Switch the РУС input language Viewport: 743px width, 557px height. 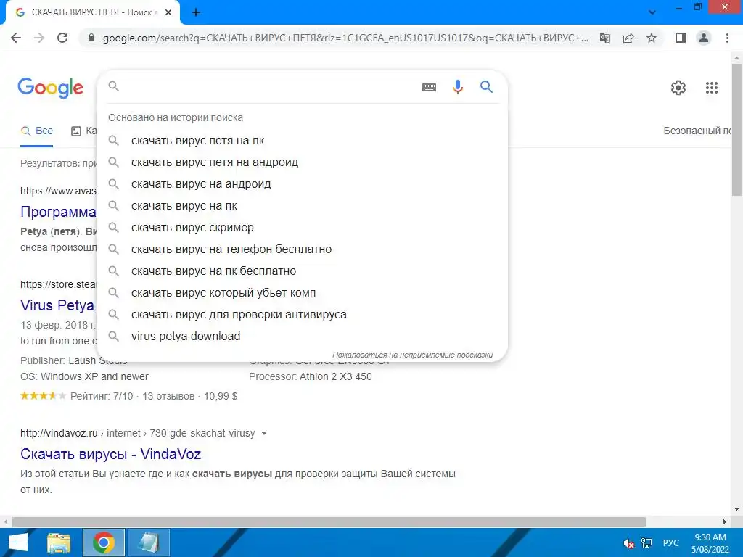tap(670, 542)
